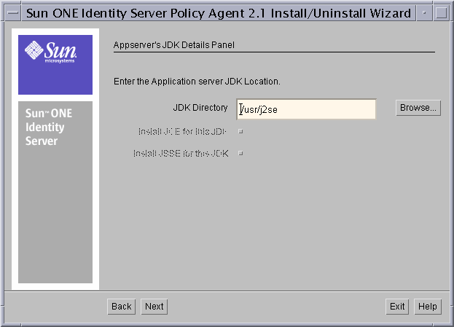Screen dimensions: 454x327
Task: Click 'Appserver's JDK Details Panel' heading
Action: coord(174,45)
